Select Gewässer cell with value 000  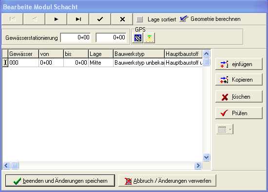(x=23, y=63)
